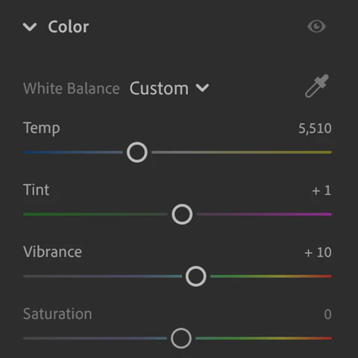The height and width of the screenshot is (358, 358).
Task: Click the yellow end of Temp track
Action: pos(323,152)
